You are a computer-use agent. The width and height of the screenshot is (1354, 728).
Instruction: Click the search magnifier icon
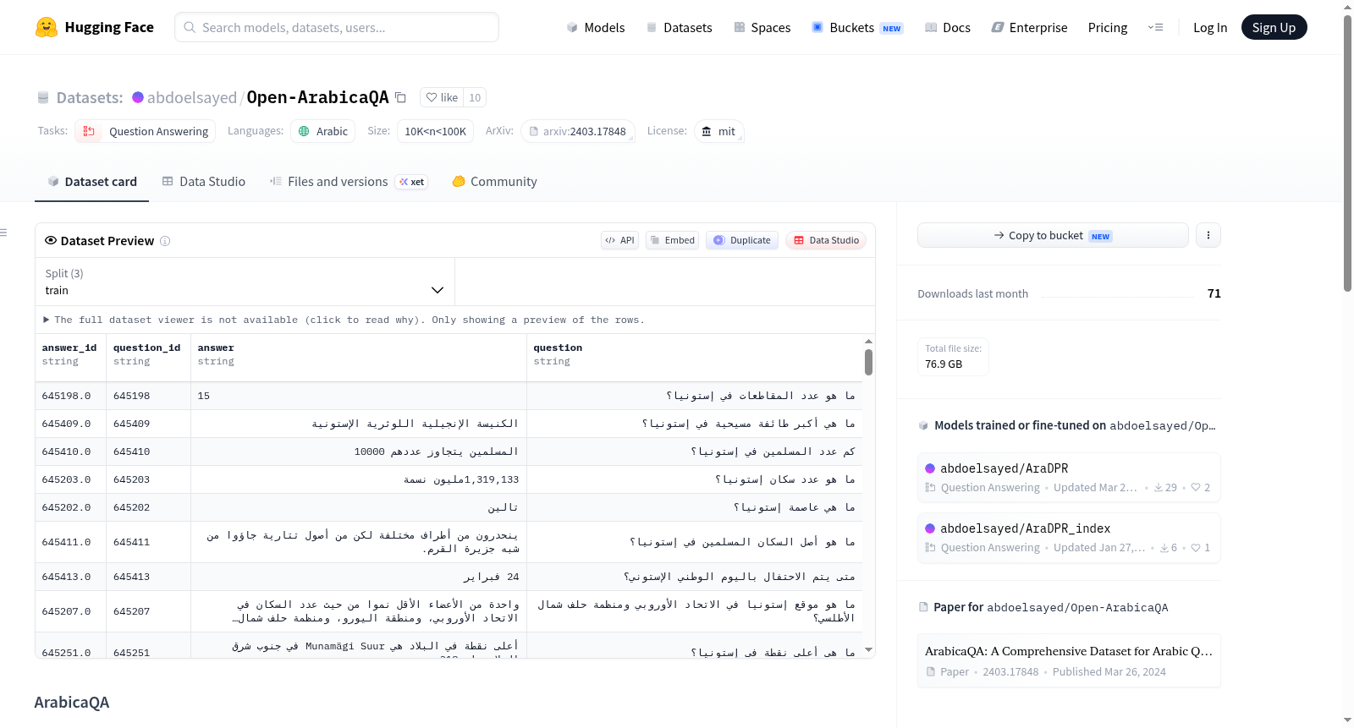(190, 27)
